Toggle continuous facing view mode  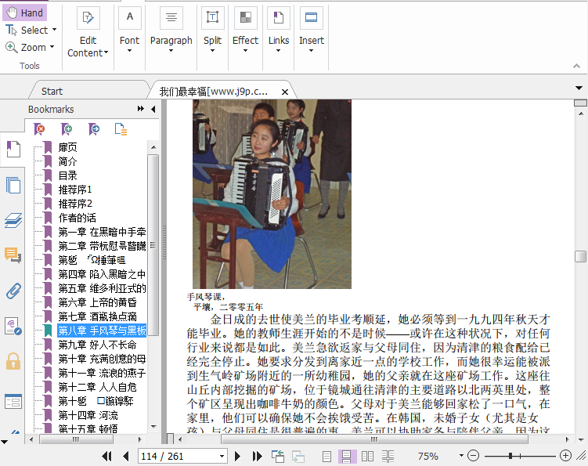(x=388, y=456)
